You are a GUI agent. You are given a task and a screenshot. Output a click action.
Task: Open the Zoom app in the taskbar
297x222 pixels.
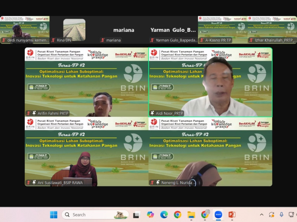pyautogui.click(x=218, y=215)
